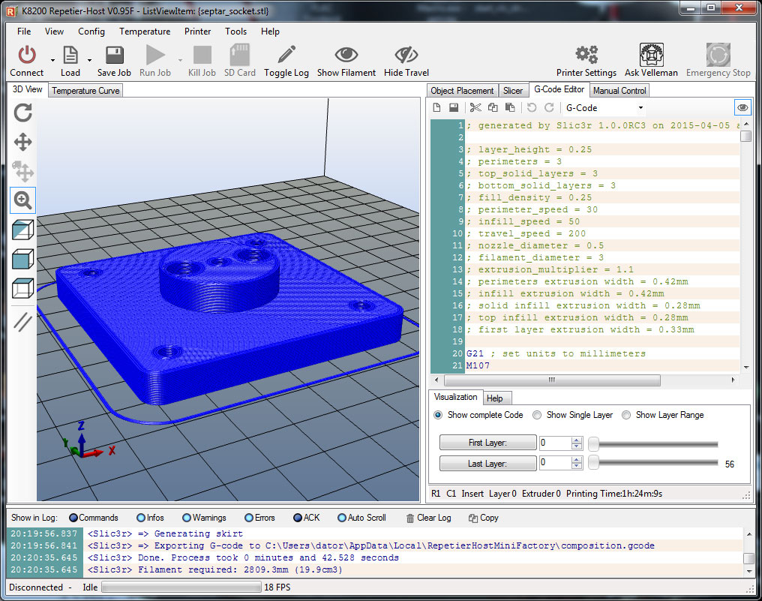Cut selection with scissors icon
Screen dimensions: 762x601
475,107
